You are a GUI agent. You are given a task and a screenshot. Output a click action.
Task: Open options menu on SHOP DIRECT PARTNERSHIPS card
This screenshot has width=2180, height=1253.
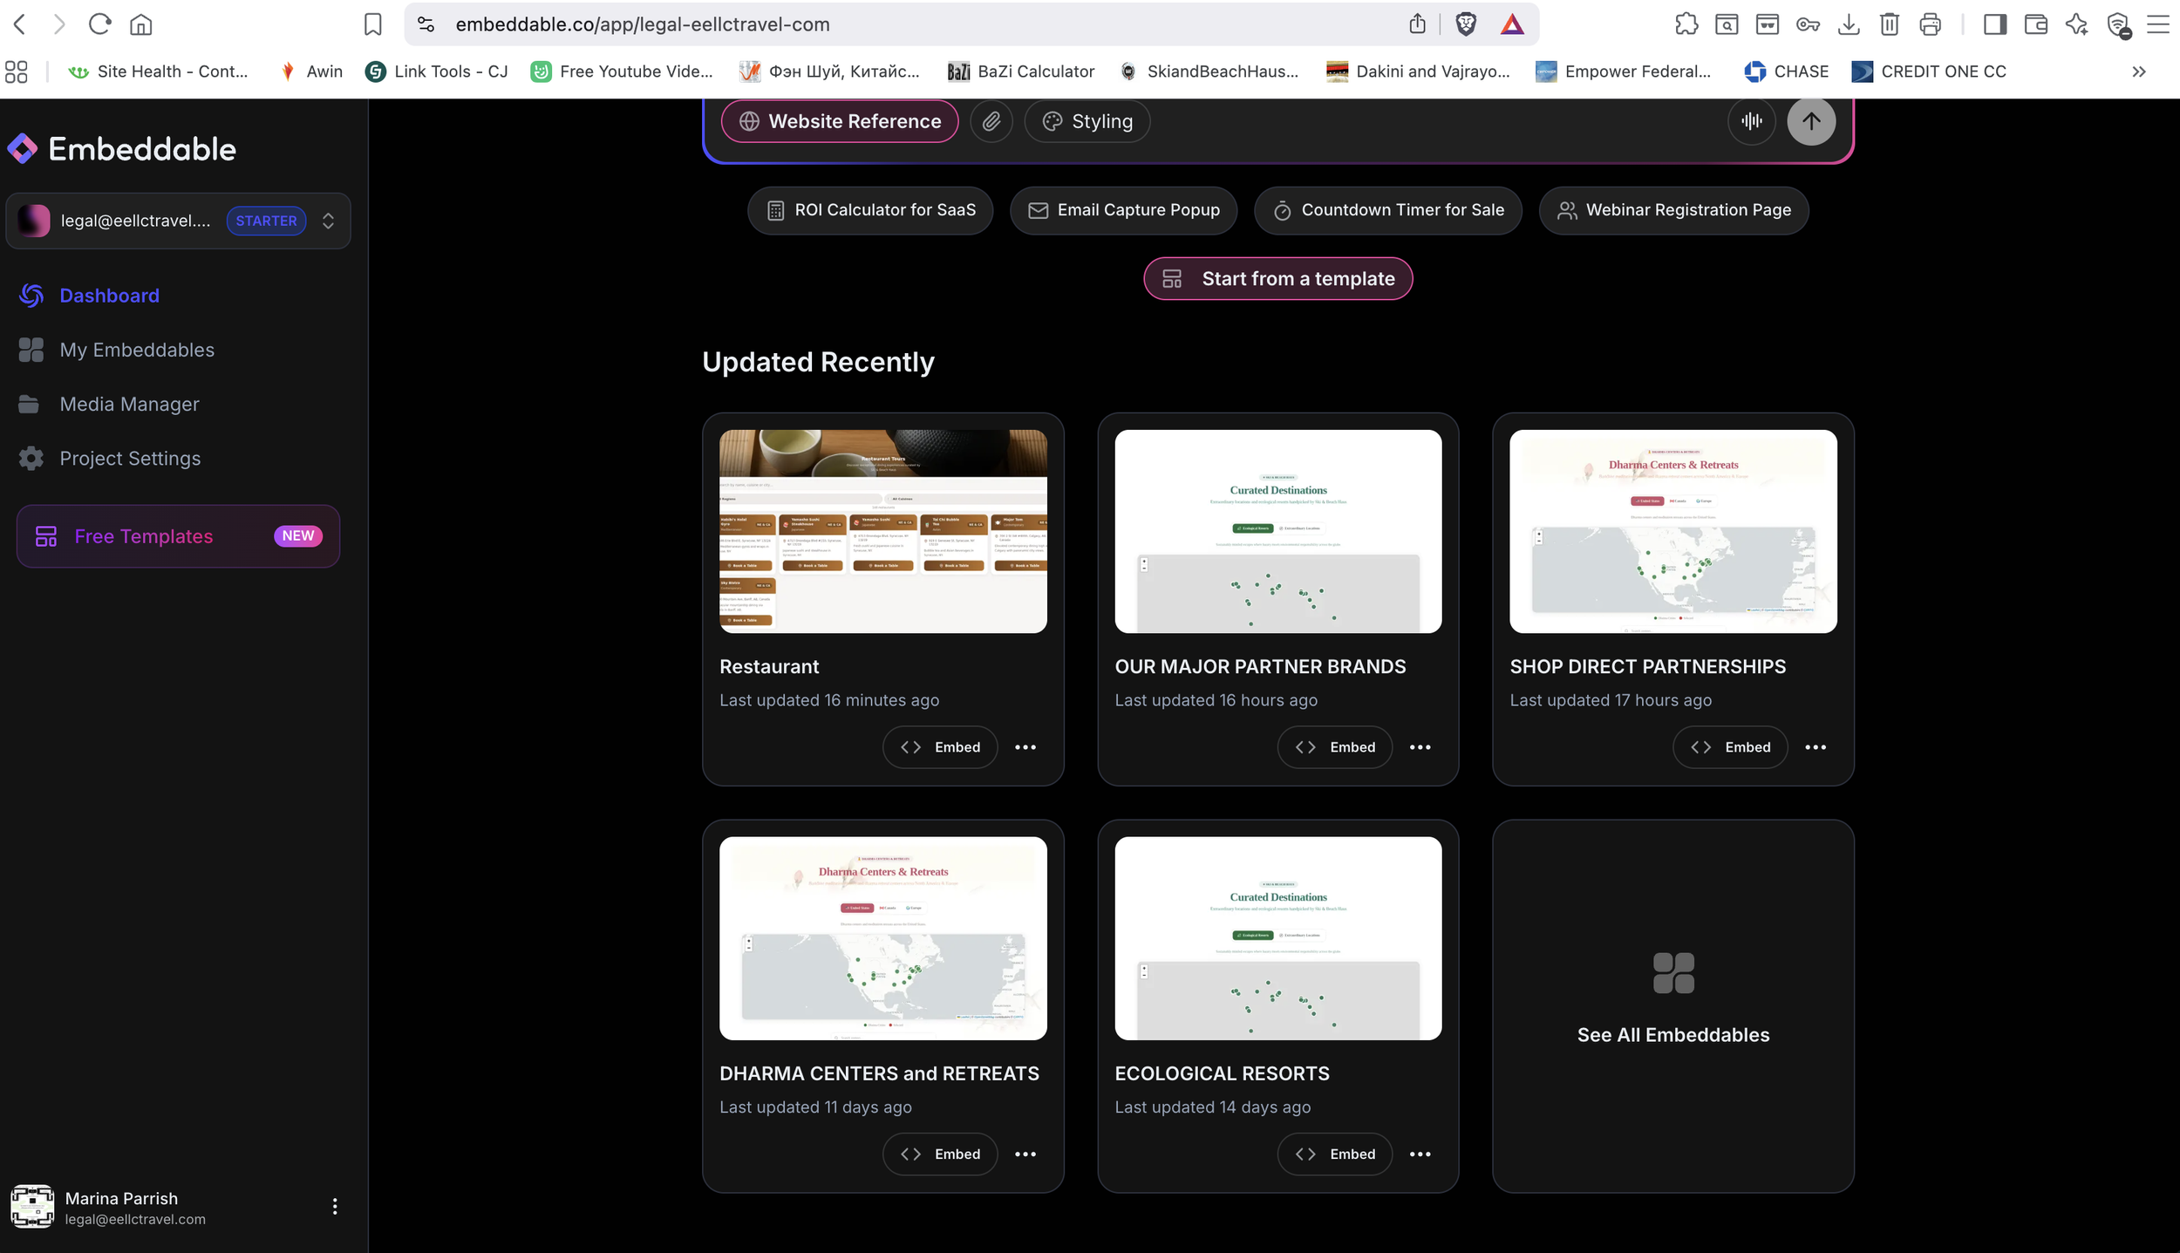(1816, 747)
